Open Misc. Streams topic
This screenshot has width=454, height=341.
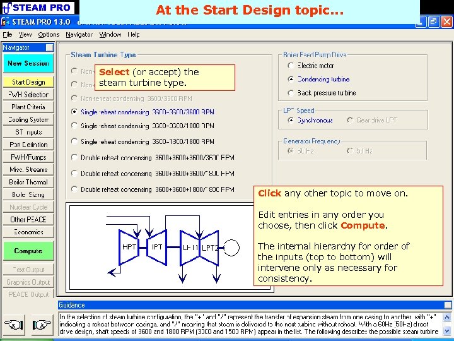point(28,169)
